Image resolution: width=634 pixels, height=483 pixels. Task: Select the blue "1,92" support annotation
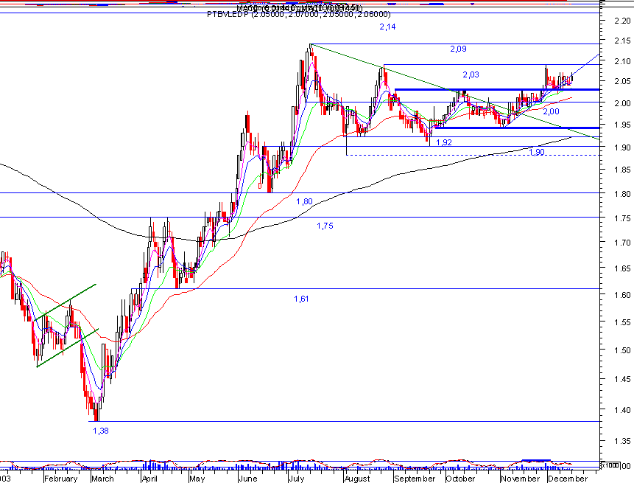pyautogui.click(x=444, y=142)
